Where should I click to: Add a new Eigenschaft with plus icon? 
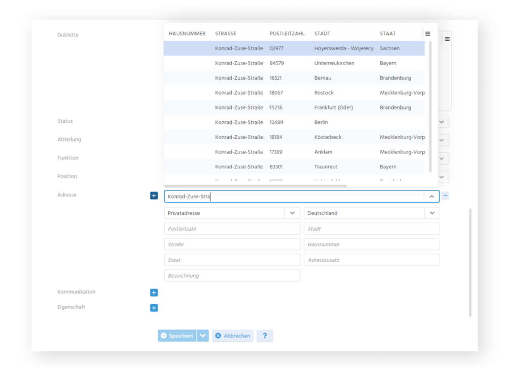[x=154, y=308]
